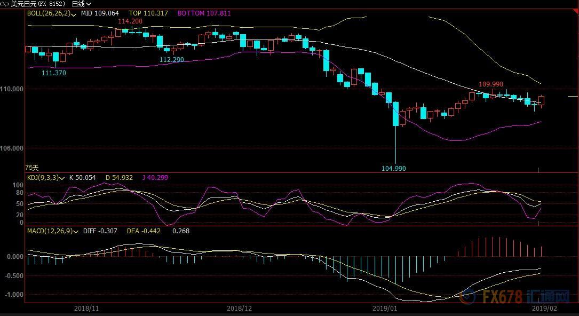Select the DIFF -0.307 value
The height and width of the screenshot is (316, 579).
pyautogui.click(x=100, y=231)
